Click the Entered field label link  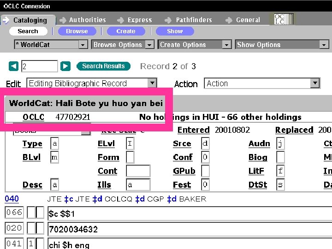point(194,130)
